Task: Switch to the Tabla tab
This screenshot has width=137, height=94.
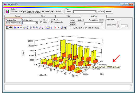Action: (x=68, y=16)
